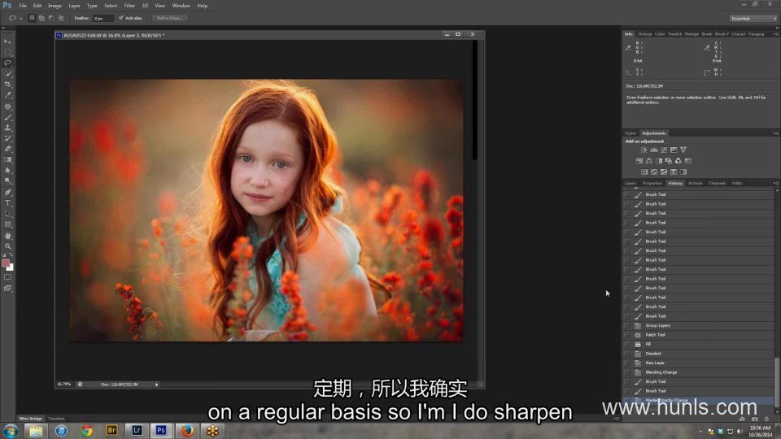Open status bar document info arrow
The image size is (781, 439).
click(x=156, y=385)
